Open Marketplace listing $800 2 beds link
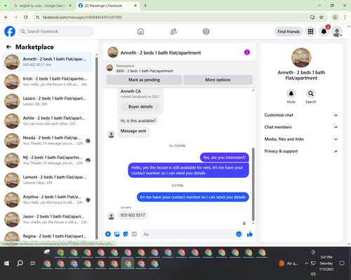This screenshot has width=351, height=280. coord(145,71)
